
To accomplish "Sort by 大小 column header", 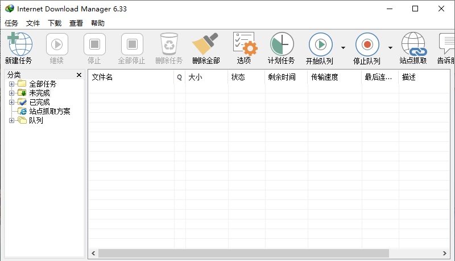I will (x=206, y=77).
